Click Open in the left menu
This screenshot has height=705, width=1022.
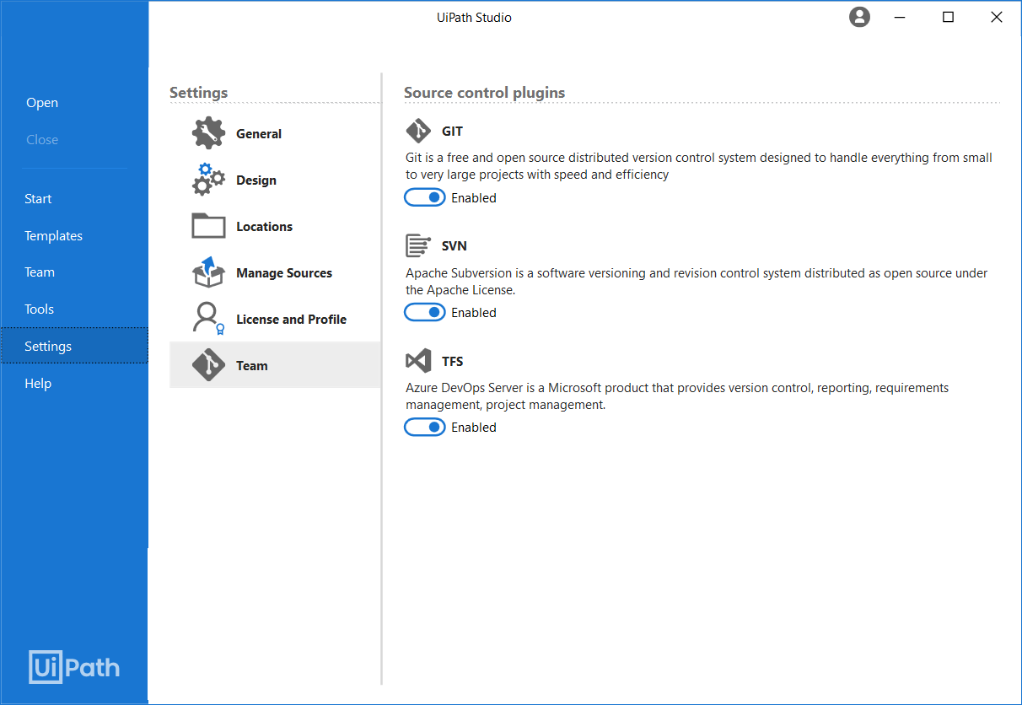tap(42, 103)
